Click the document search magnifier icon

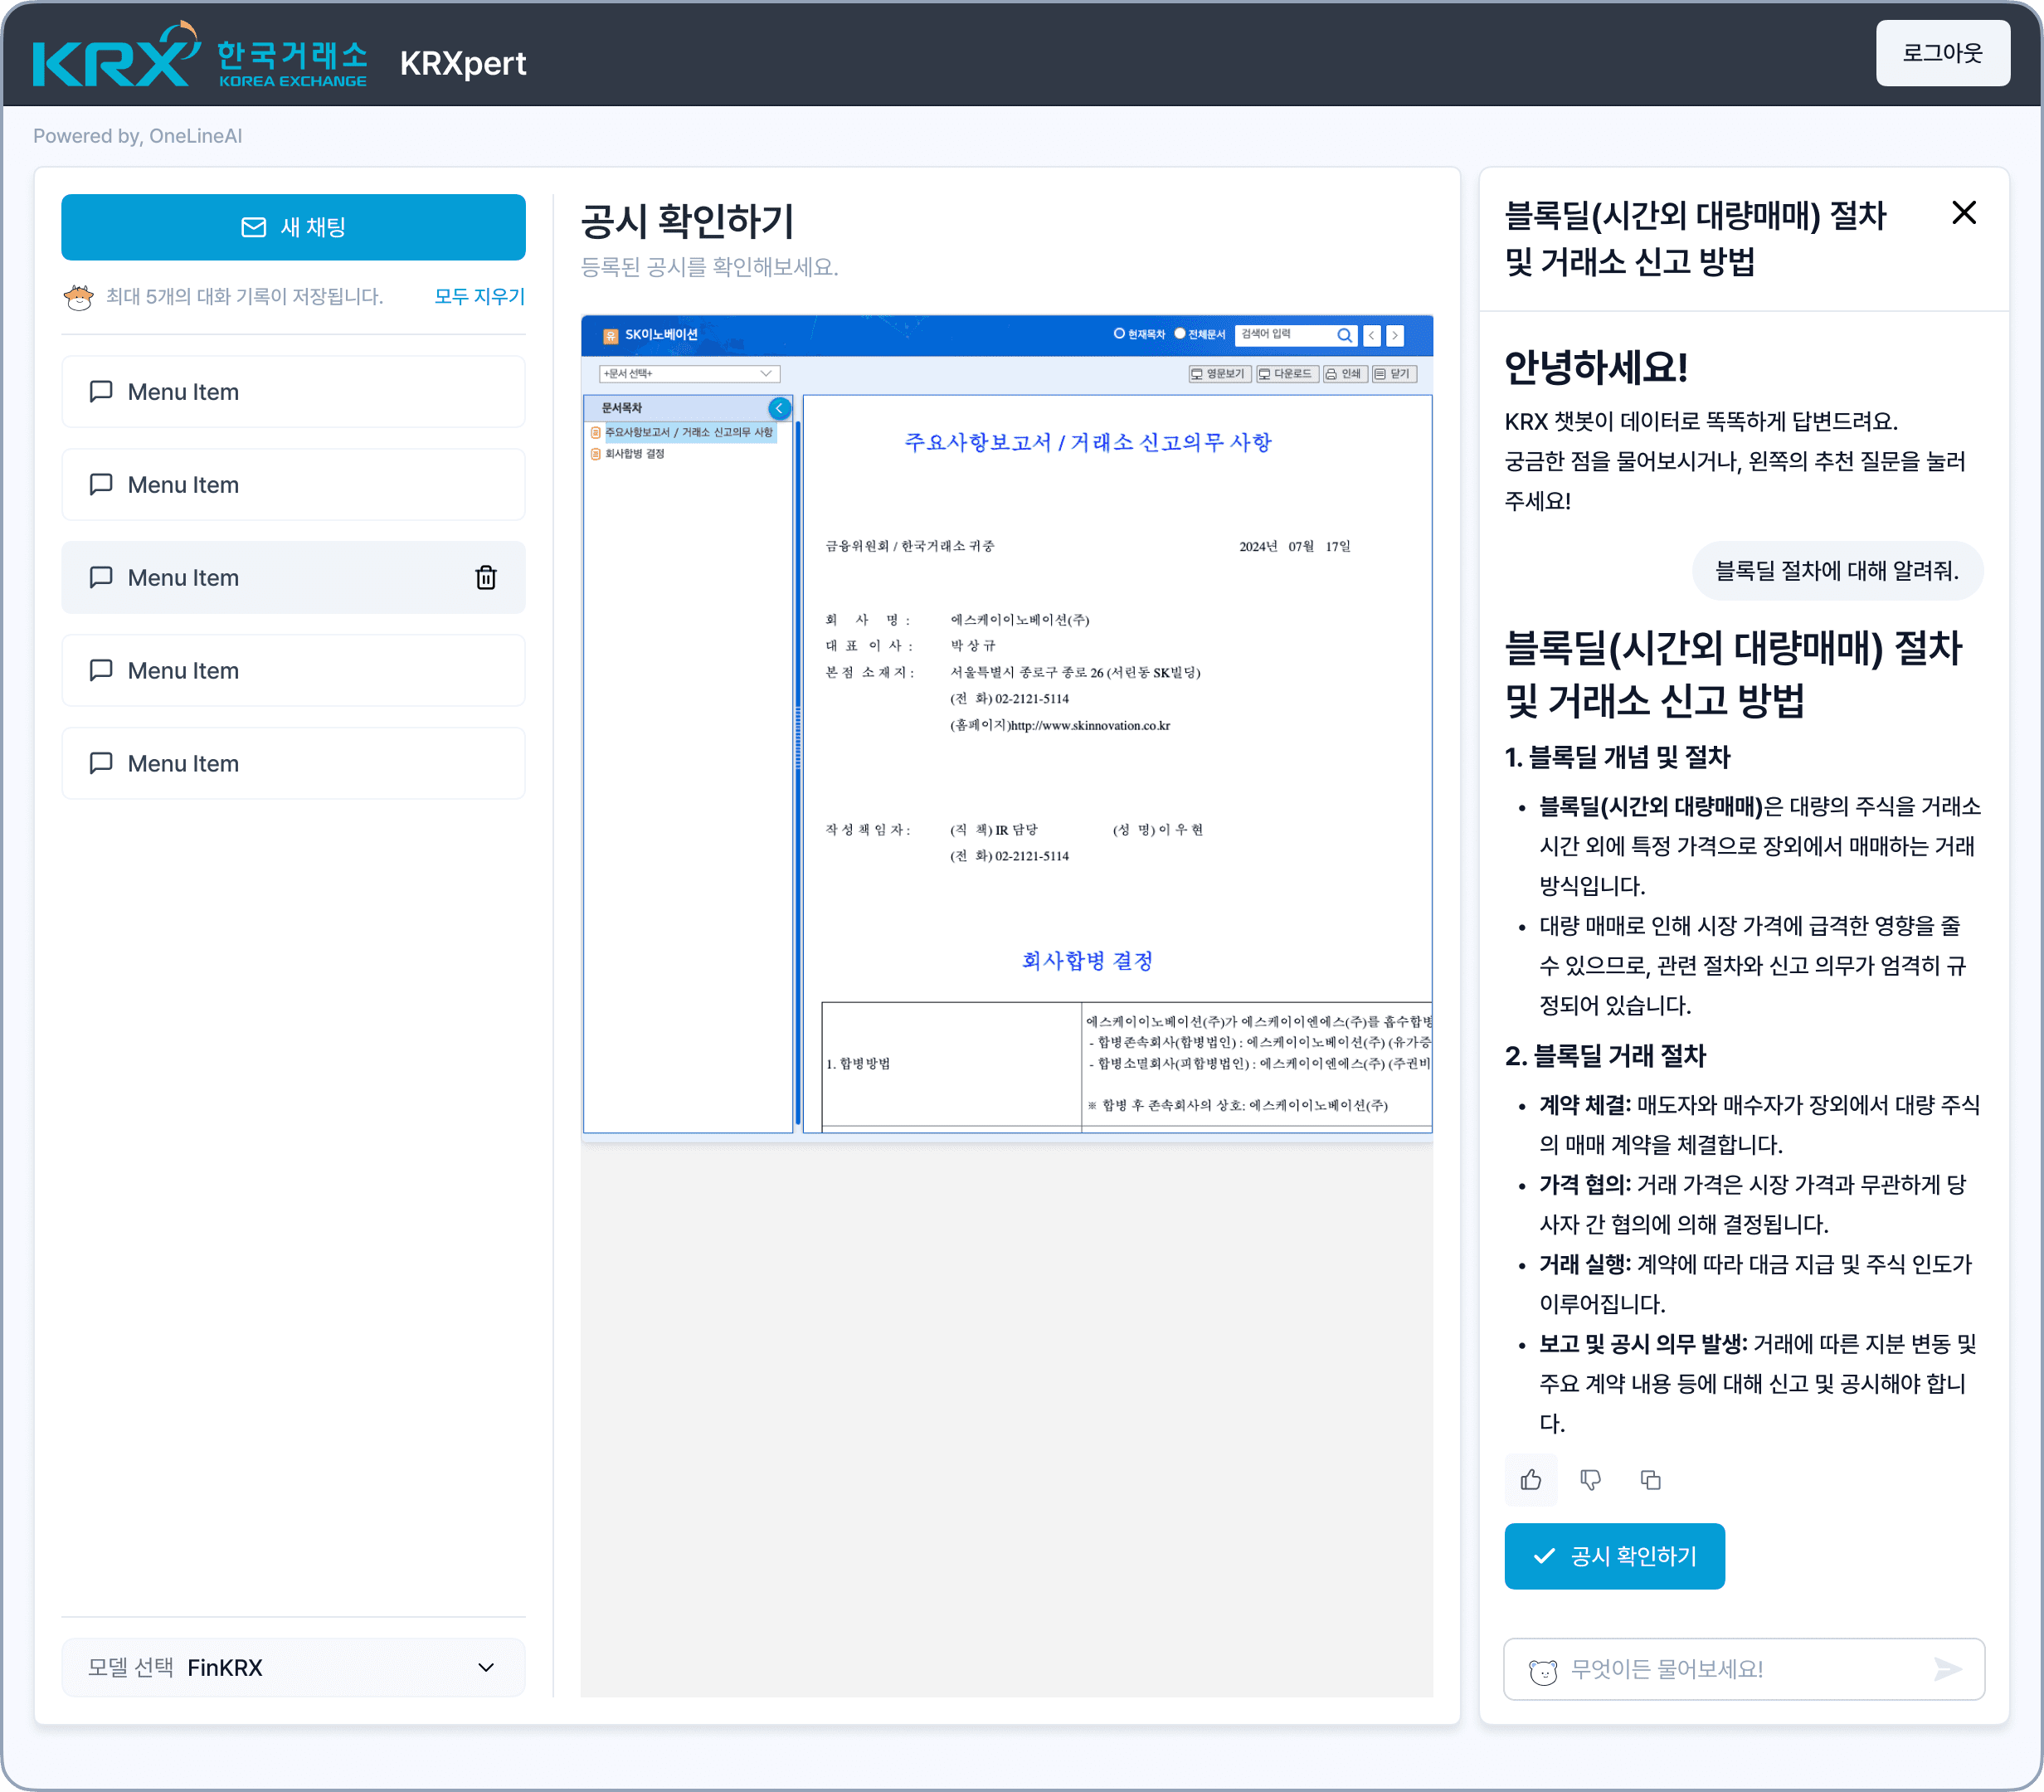pos(1344,335)
